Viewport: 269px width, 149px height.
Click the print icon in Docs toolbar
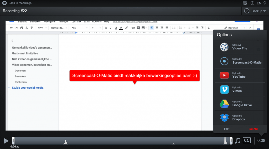[22, 28]
